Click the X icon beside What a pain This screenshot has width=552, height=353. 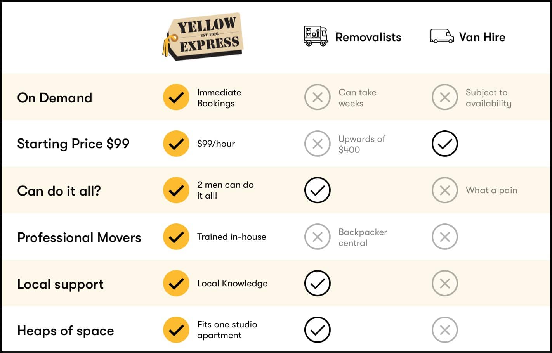click(445, 190)
